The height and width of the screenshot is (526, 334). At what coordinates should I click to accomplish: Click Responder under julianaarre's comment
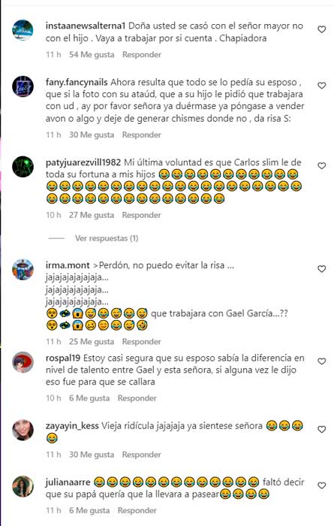137,510
